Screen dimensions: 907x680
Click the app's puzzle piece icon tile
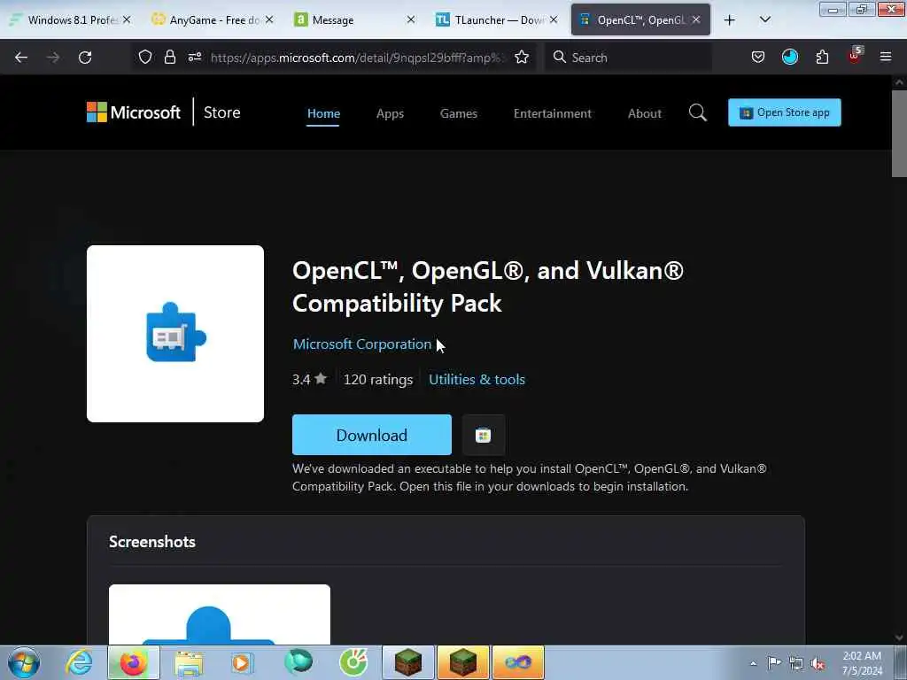(175, 334)
